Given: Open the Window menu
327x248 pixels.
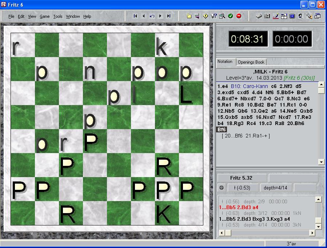Looking at the screenshot, I should (x=73, y=16).
